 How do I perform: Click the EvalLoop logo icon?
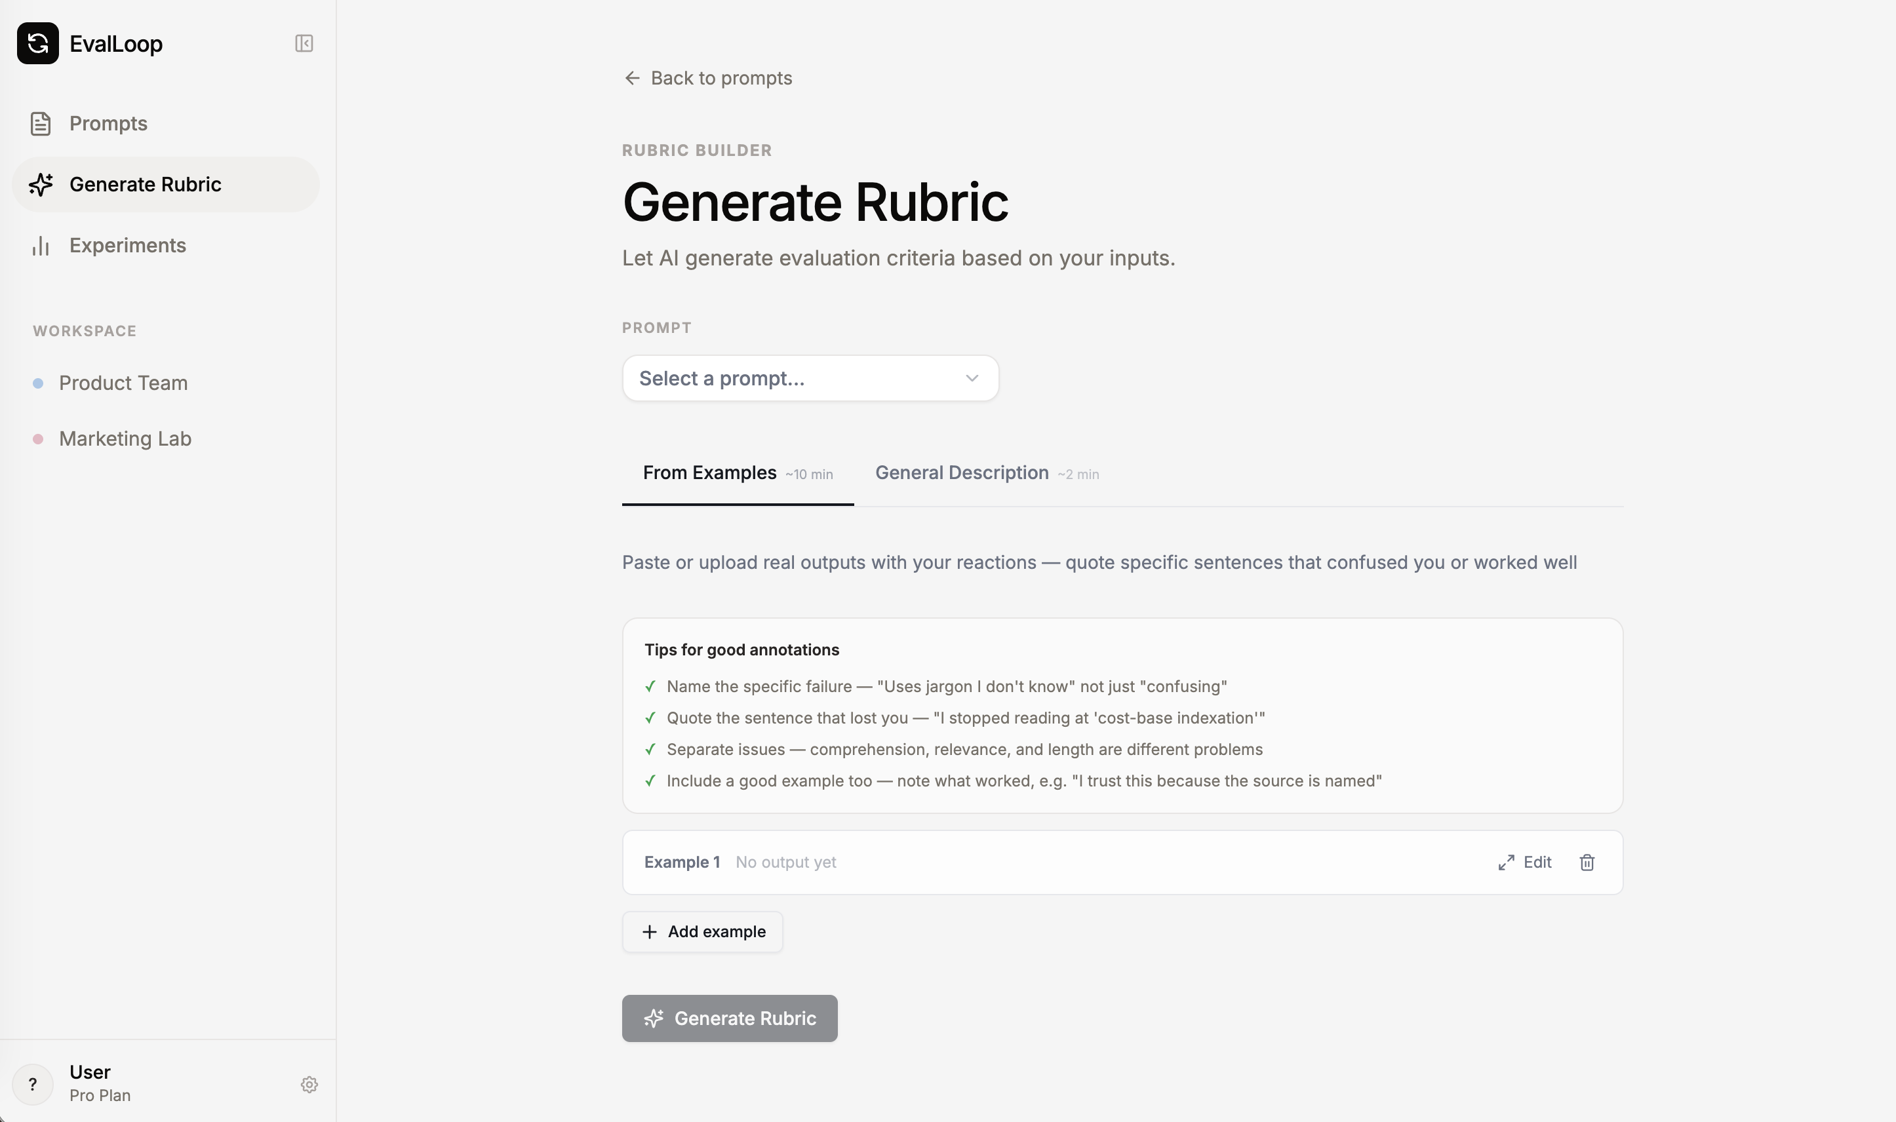(x=38, y=43)
